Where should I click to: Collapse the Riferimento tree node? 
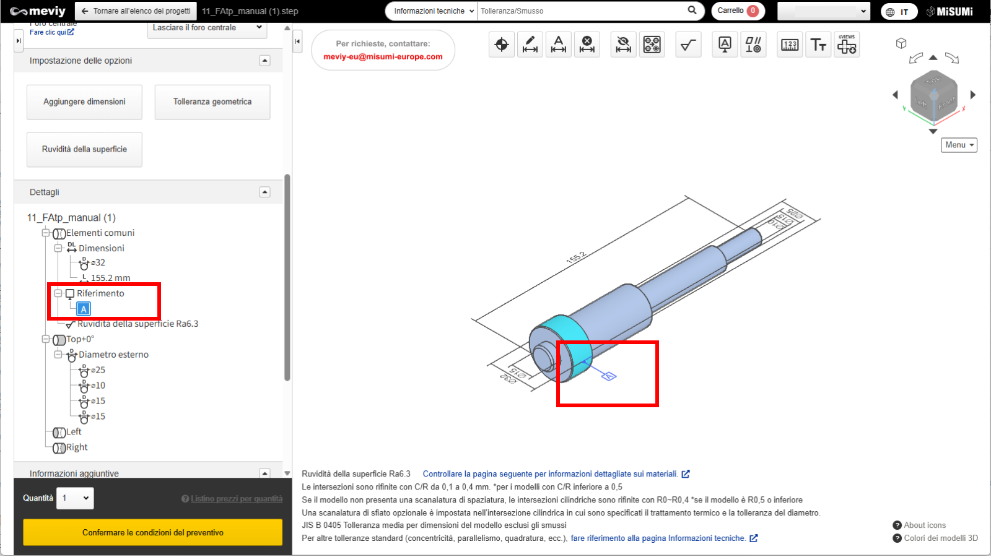[x=58, y=293]
